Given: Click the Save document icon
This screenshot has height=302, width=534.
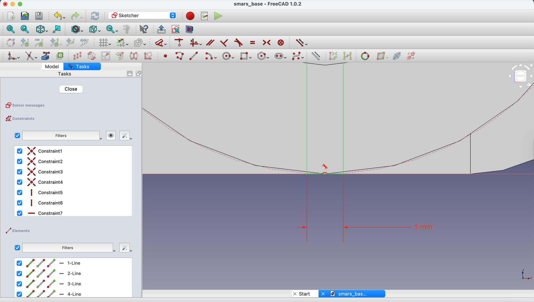Looking at the screenshot, I should (x=39, y=16).
